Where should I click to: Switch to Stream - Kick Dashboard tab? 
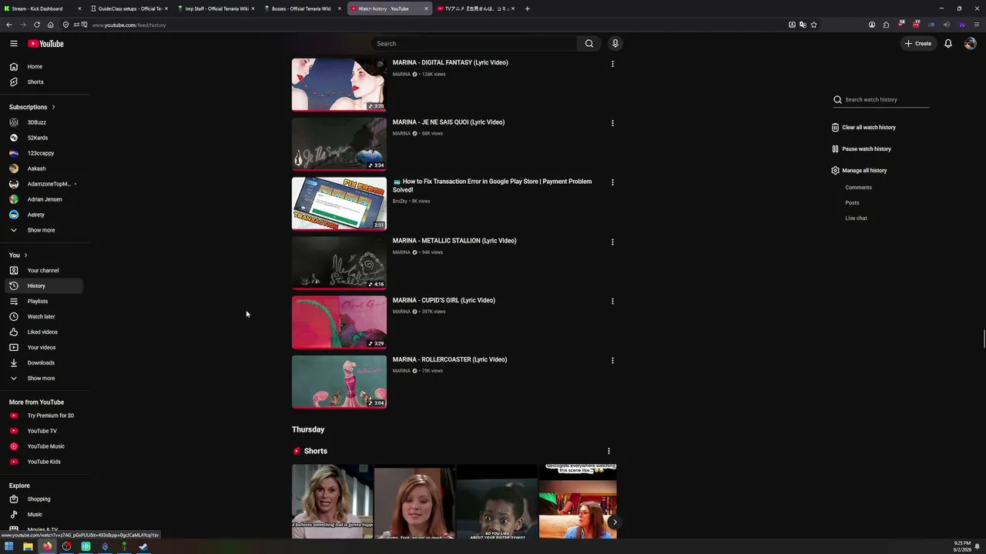[x=42, y=8]
